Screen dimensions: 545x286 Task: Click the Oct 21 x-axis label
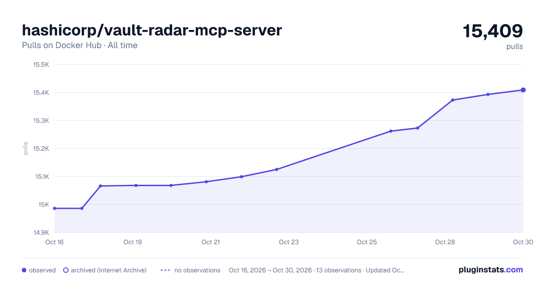(x=211, y=242)
